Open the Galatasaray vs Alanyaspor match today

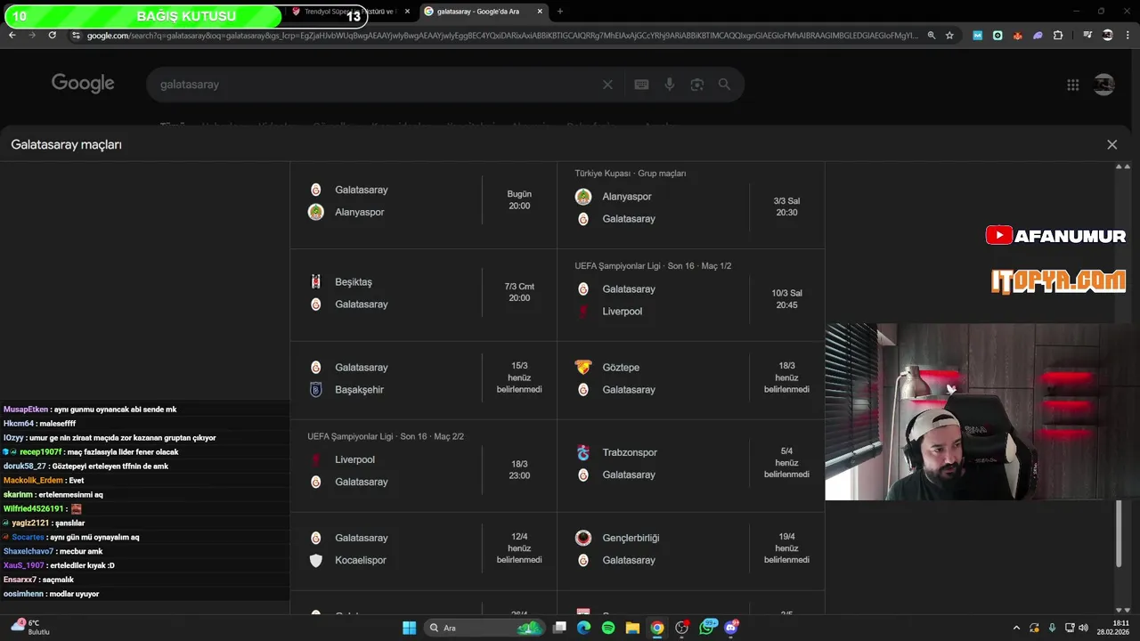pyautogui.click(x=423, y=201)
